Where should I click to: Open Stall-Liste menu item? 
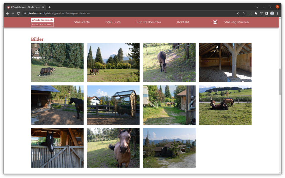tap(113, 22)
